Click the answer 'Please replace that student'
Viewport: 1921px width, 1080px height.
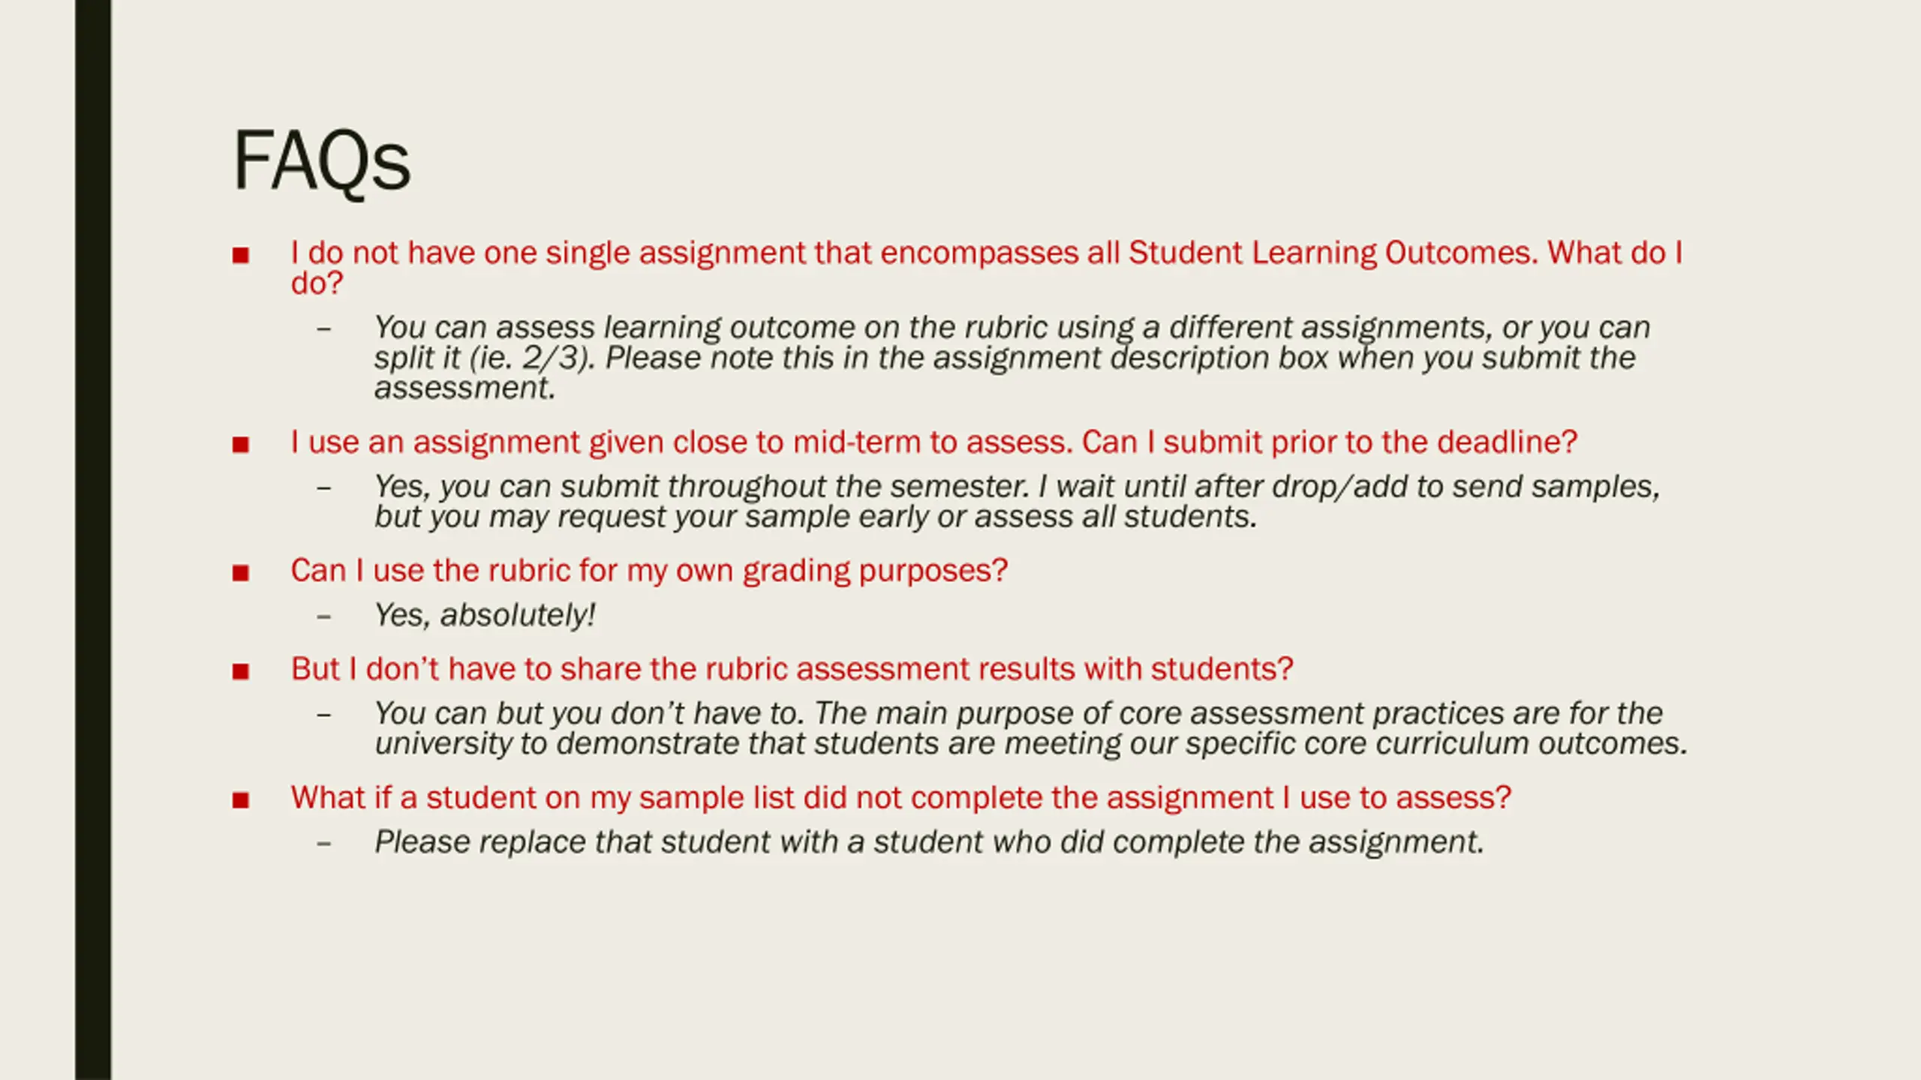pos(930,842)
